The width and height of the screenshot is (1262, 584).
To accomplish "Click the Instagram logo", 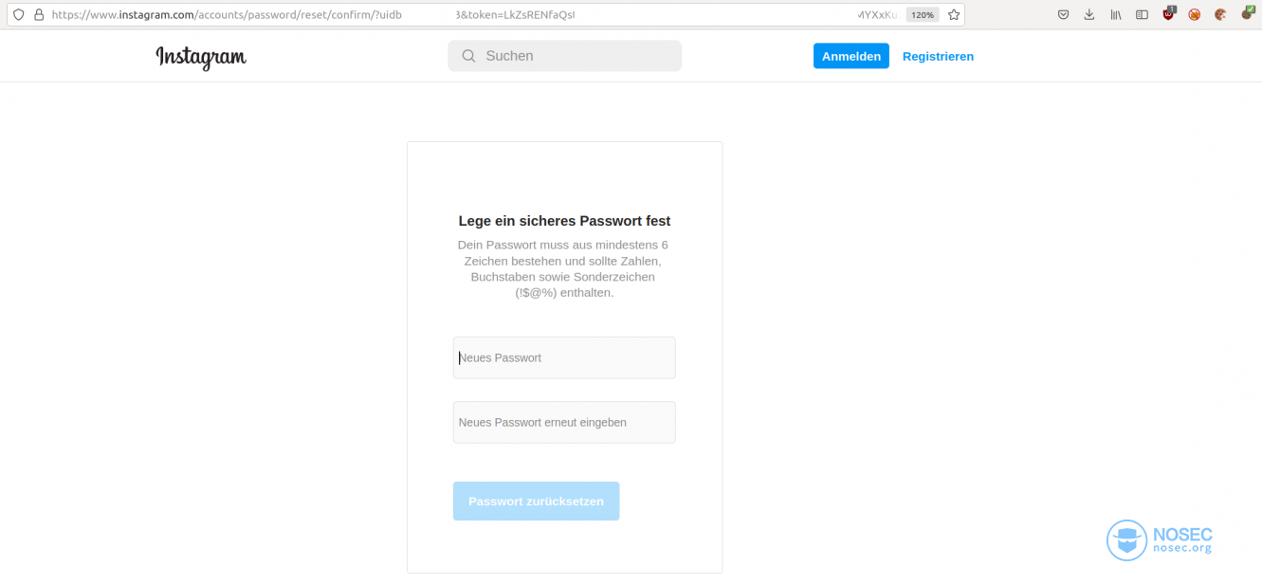I will pos(201,57).
